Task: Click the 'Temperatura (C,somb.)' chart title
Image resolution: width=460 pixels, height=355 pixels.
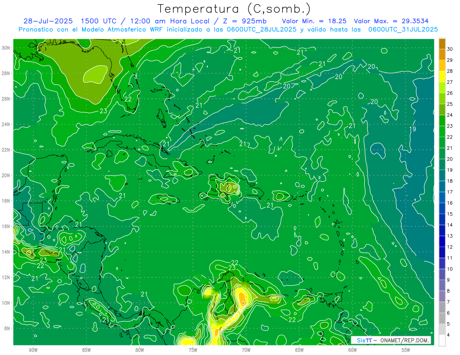Action: tap(234, 9)
